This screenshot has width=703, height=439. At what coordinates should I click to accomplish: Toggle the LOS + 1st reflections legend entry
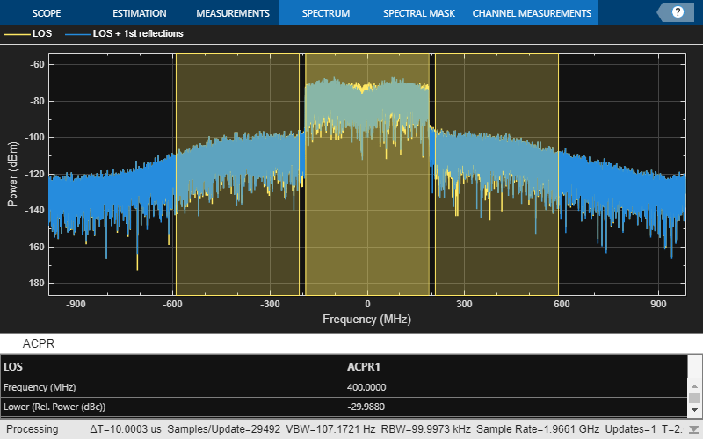[137, 34]
